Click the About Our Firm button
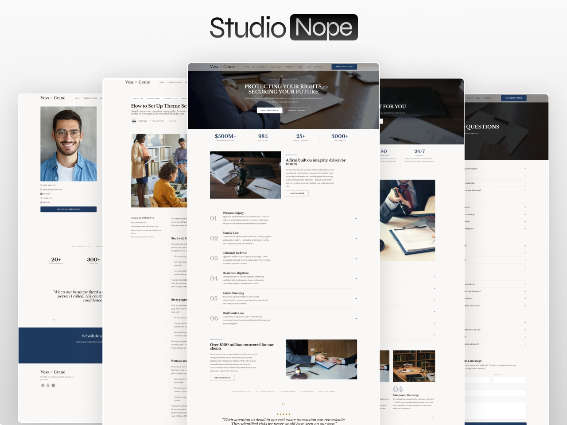Image resolution: width=567 pixels, height=425 pixels. point(297,193)
